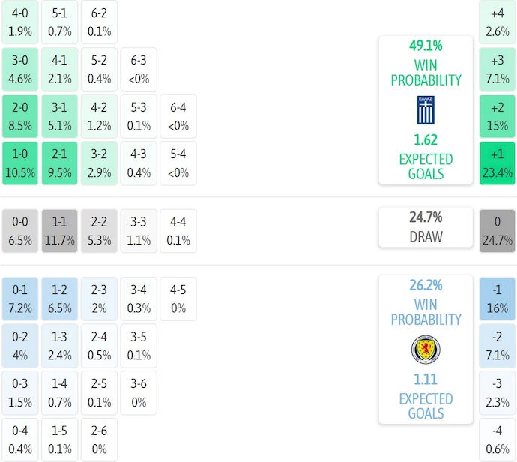Viewport: 517px width, 462px height.
Task: Select the 1-0 score cell at 10.5%
Action: click(x=20, y=163)
